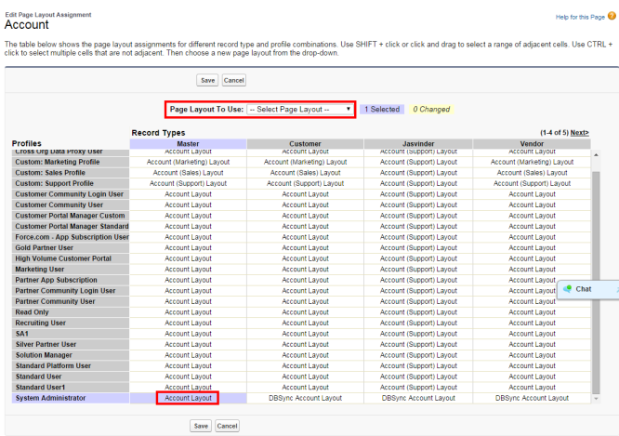Image resolution: width=619 pixels, height=436 pixels.
Task: Click the top Cancel button
Action: [234, 81]
